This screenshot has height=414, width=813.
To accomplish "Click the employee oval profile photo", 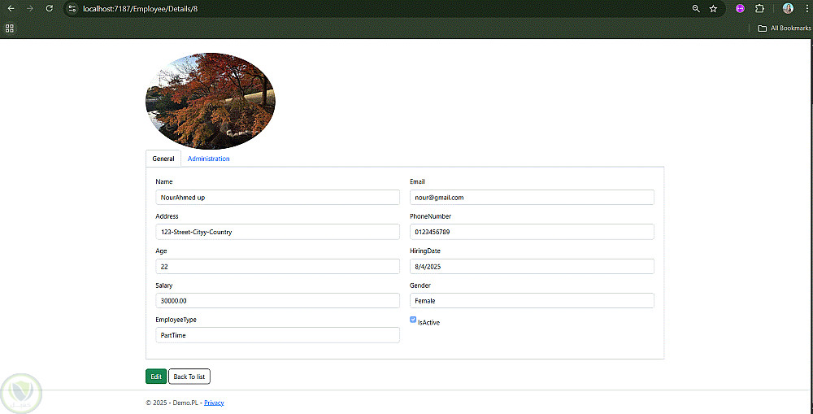I will (210, 101).
